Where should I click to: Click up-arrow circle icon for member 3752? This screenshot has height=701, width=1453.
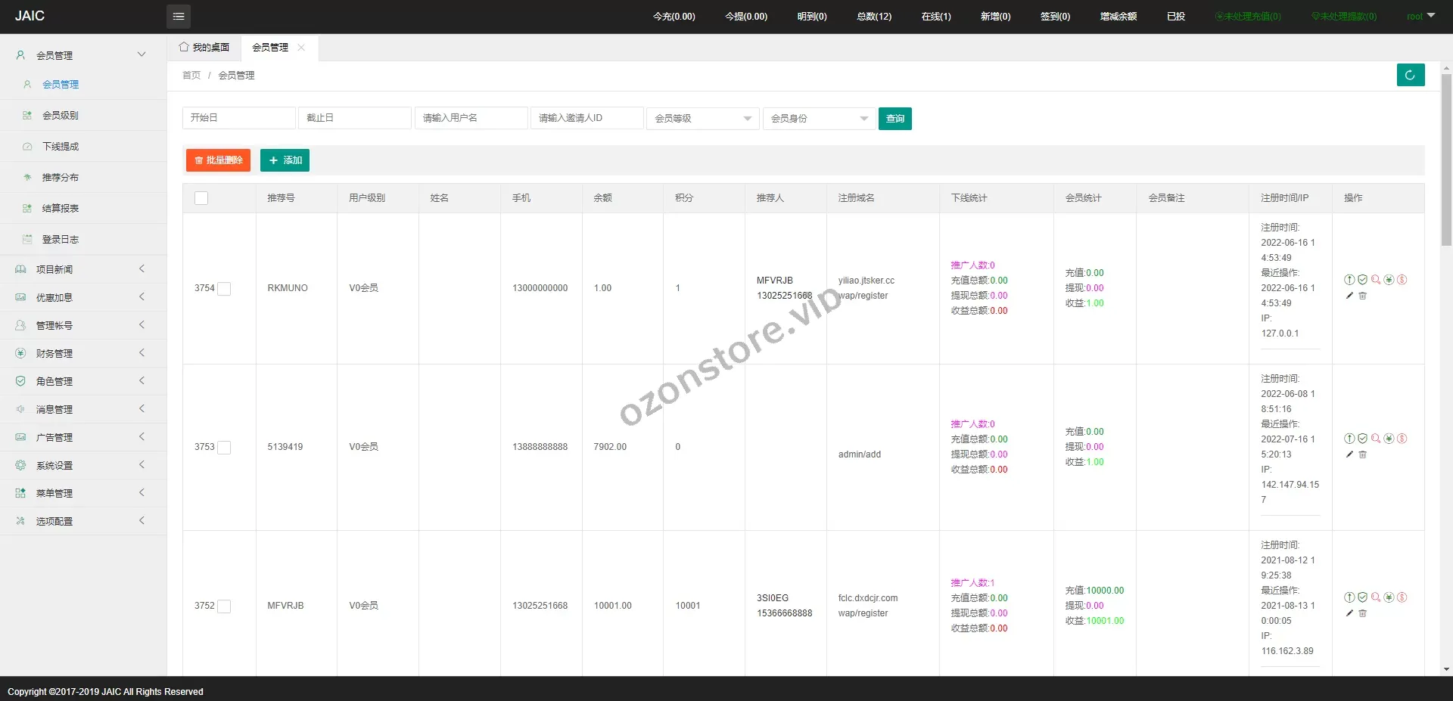pyautogui.click(x=1349, y=597)
